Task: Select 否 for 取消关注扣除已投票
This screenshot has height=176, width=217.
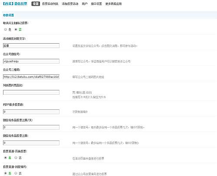Action: coord(16,29)
